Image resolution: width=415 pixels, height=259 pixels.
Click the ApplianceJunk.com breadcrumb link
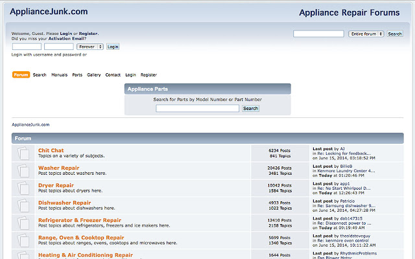click(x=30, y=125)
